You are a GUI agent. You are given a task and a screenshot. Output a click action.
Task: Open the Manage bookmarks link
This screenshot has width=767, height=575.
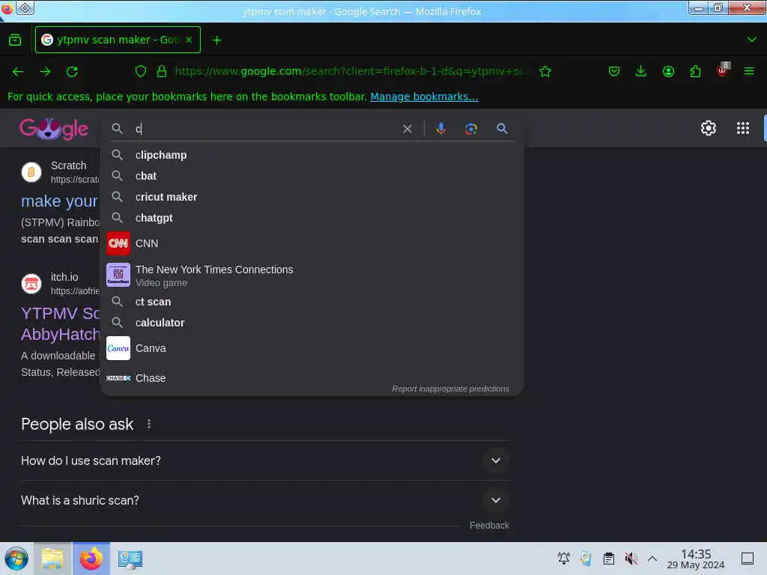click(424, 97)
